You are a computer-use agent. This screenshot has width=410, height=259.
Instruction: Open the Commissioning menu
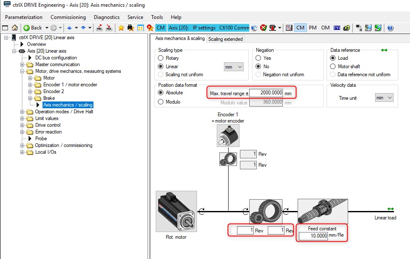pyautogui.click(x=68, y=17)
